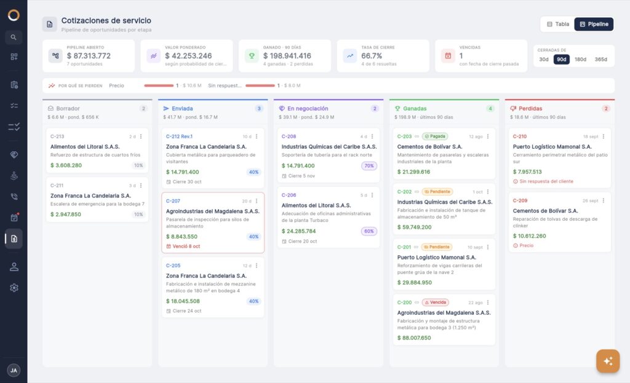
Task: Click the orange ring app logo
Action: [x=14, y=15]
